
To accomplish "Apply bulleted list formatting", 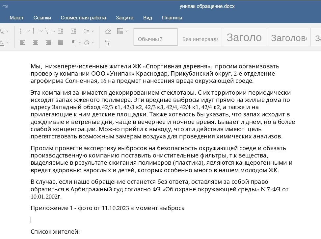I will 22,31.
